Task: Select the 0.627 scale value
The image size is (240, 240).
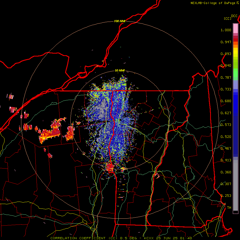Action: [x=226, y=113]
